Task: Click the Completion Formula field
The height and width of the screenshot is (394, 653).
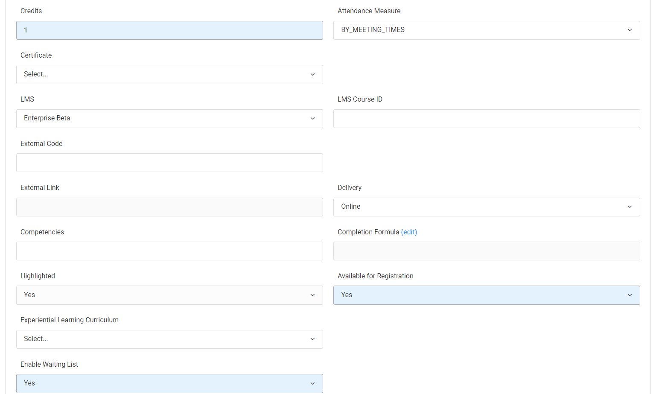Action: (487, 251)
